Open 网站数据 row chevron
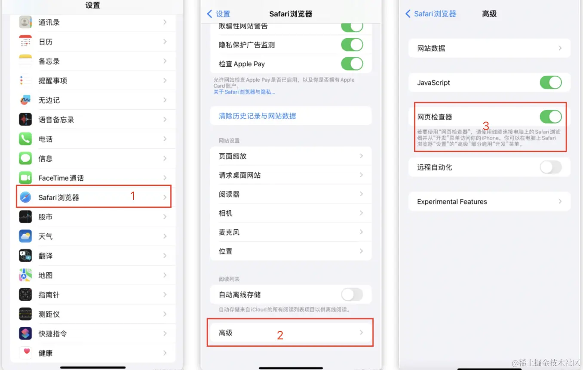 pos(560,48)
